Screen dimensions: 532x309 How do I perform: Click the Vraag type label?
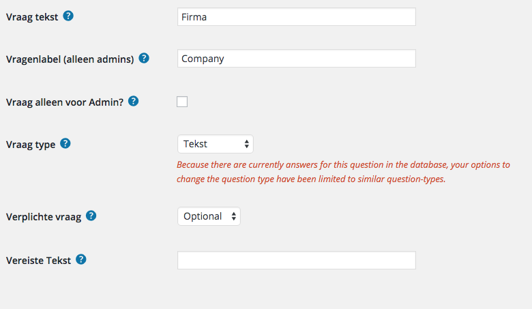30,145
